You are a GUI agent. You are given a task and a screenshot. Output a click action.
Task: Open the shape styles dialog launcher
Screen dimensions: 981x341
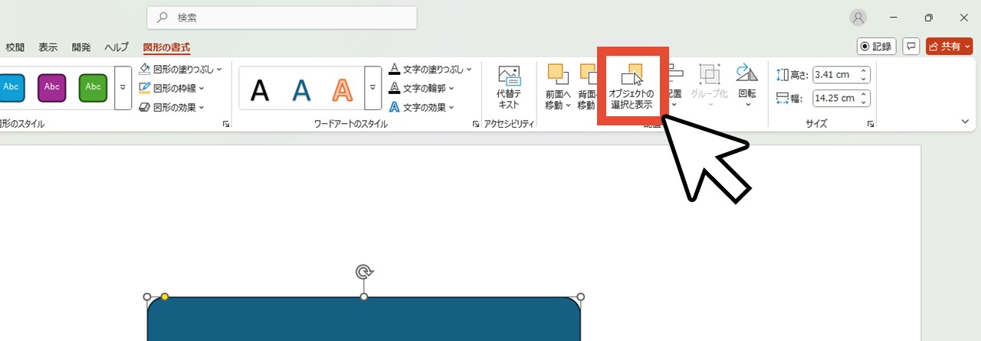[226, 124]
